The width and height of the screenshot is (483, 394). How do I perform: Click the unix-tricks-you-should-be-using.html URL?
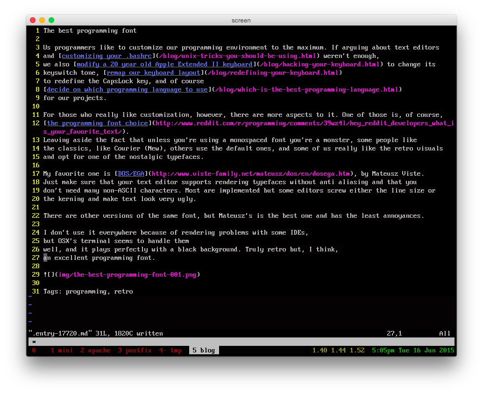[237, 56]
